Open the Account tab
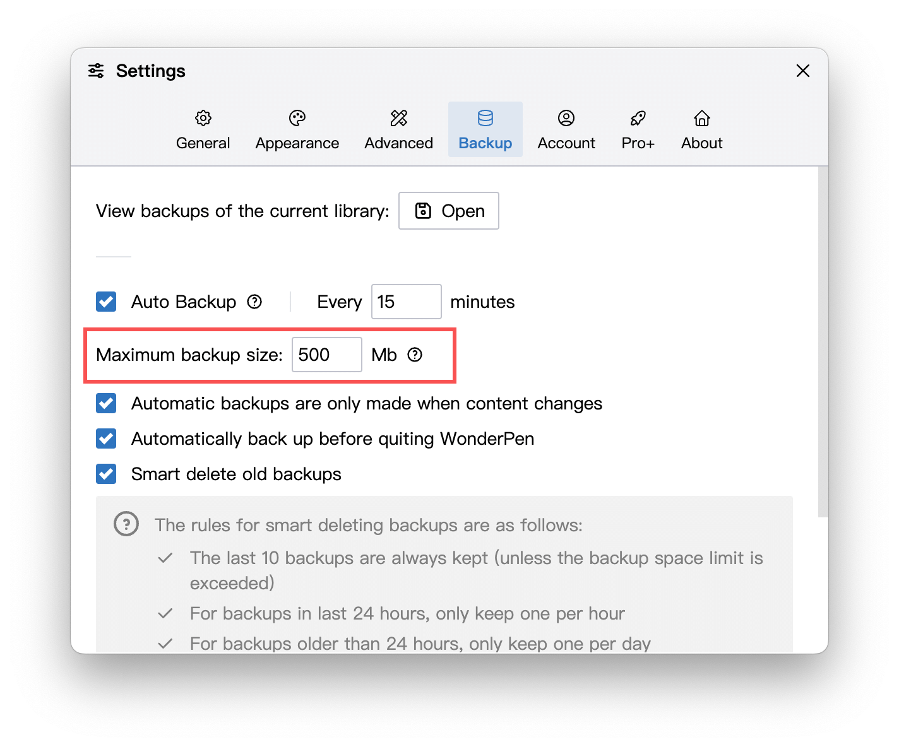The width and height of the screenshot is (899, 747). (566, 129)
